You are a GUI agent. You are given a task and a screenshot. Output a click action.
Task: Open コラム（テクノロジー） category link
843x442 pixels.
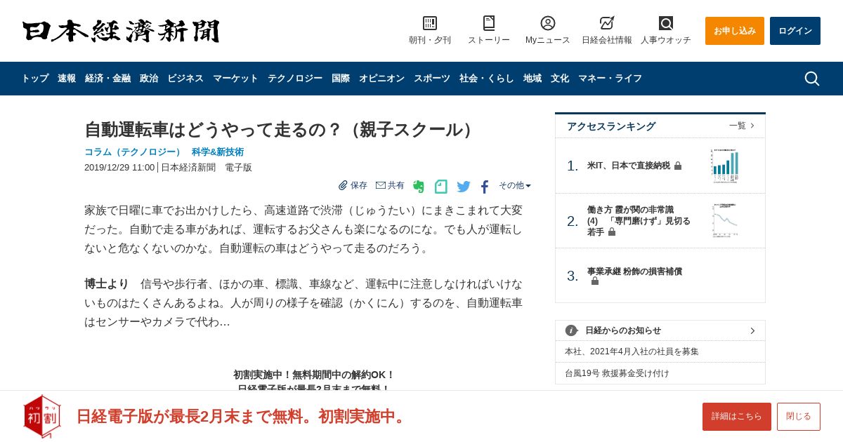pos(133,152)
